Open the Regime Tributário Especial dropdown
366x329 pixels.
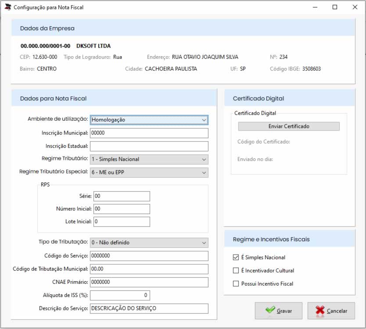click(x=149, y=172)
